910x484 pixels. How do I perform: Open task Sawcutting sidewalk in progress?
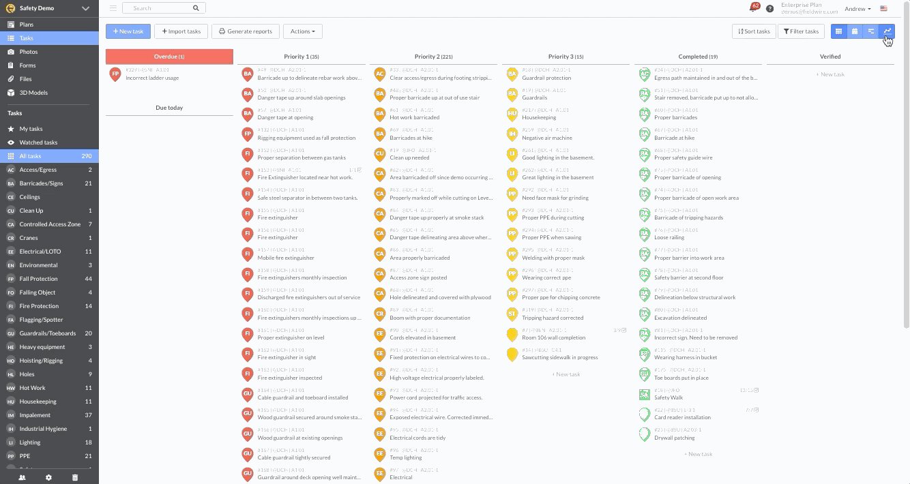(559, 357)
